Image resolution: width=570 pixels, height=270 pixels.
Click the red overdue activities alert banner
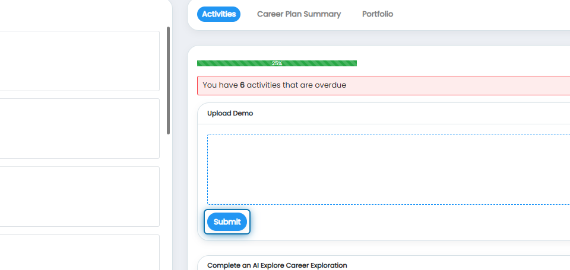(x=384, y=85)
